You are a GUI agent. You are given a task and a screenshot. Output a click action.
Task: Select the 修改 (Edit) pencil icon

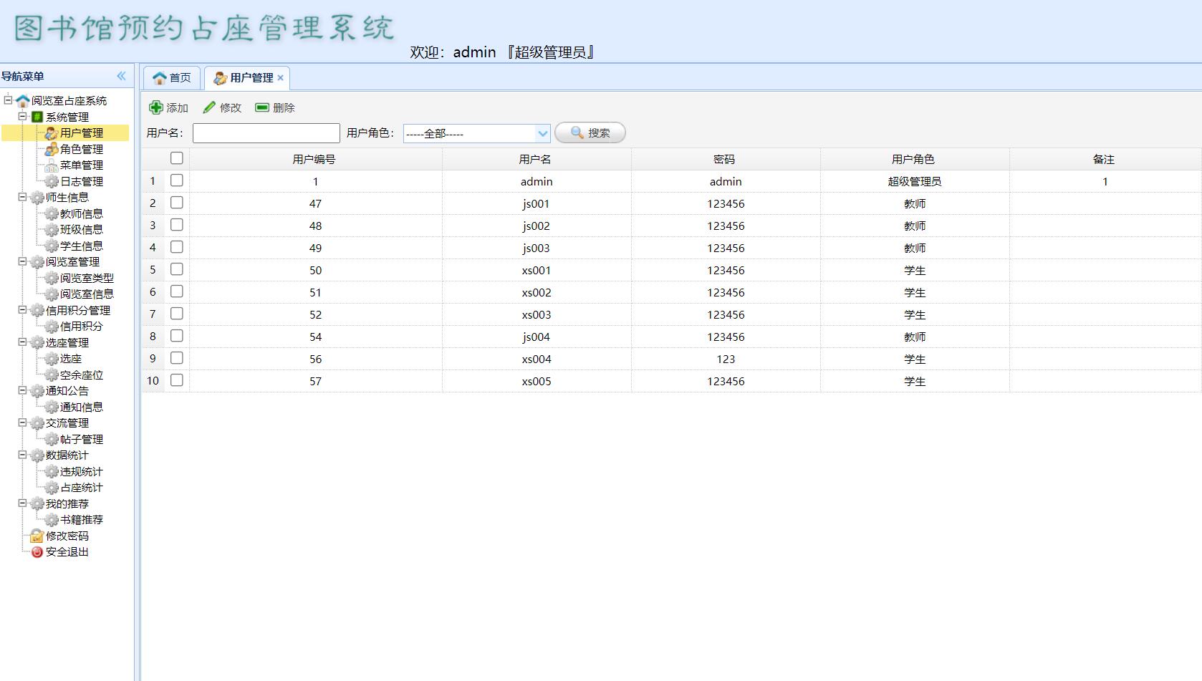209,107
